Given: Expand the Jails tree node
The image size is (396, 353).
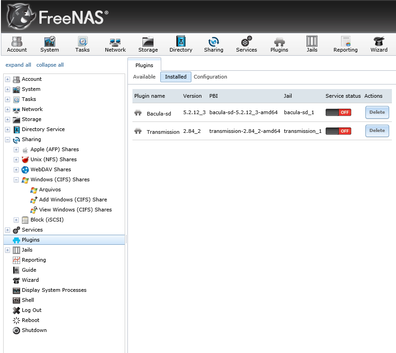Looking at the screenshot, I should [8, 250].
